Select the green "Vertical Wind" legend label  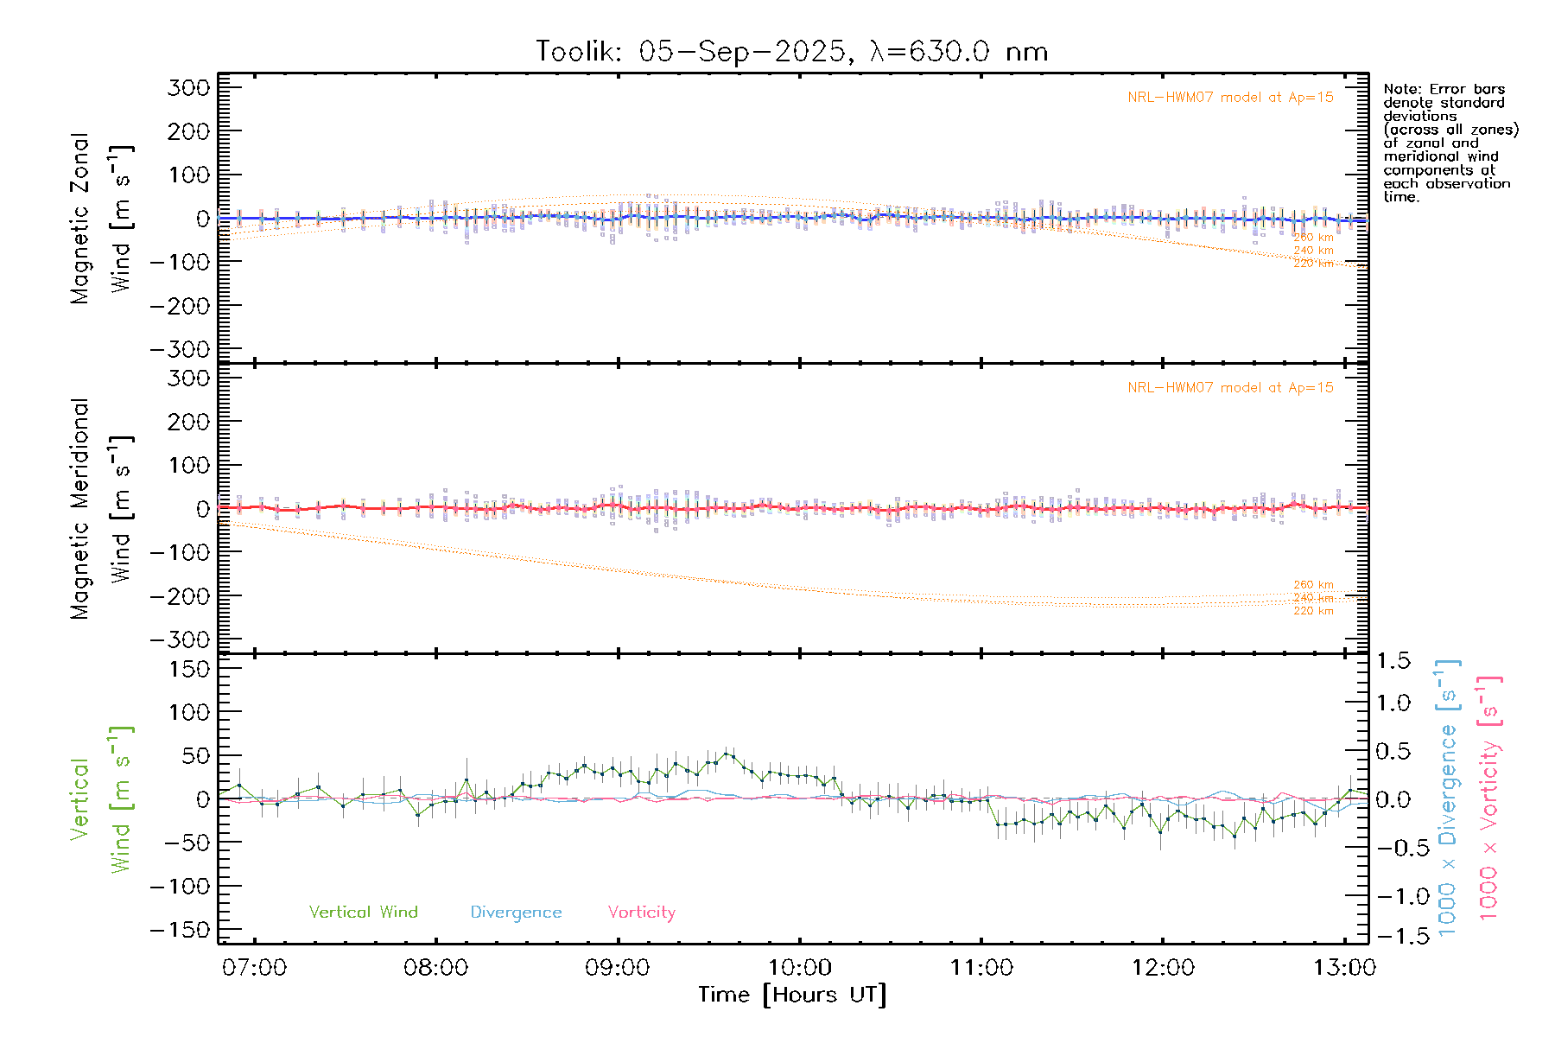pos(363,912)
